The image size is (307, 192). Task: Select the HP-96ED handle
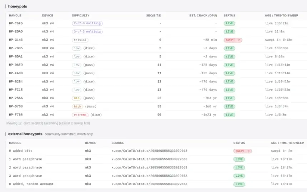click(x=16, y=65)
